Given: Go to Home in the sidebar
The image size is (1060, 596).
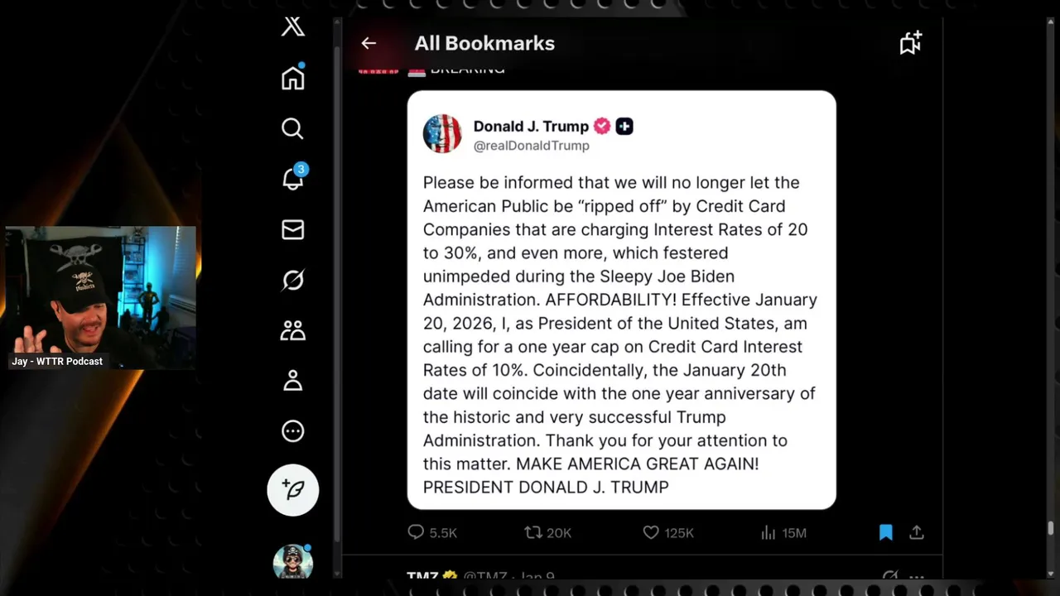Looking at the screenshot, I should tap(293, 78).
